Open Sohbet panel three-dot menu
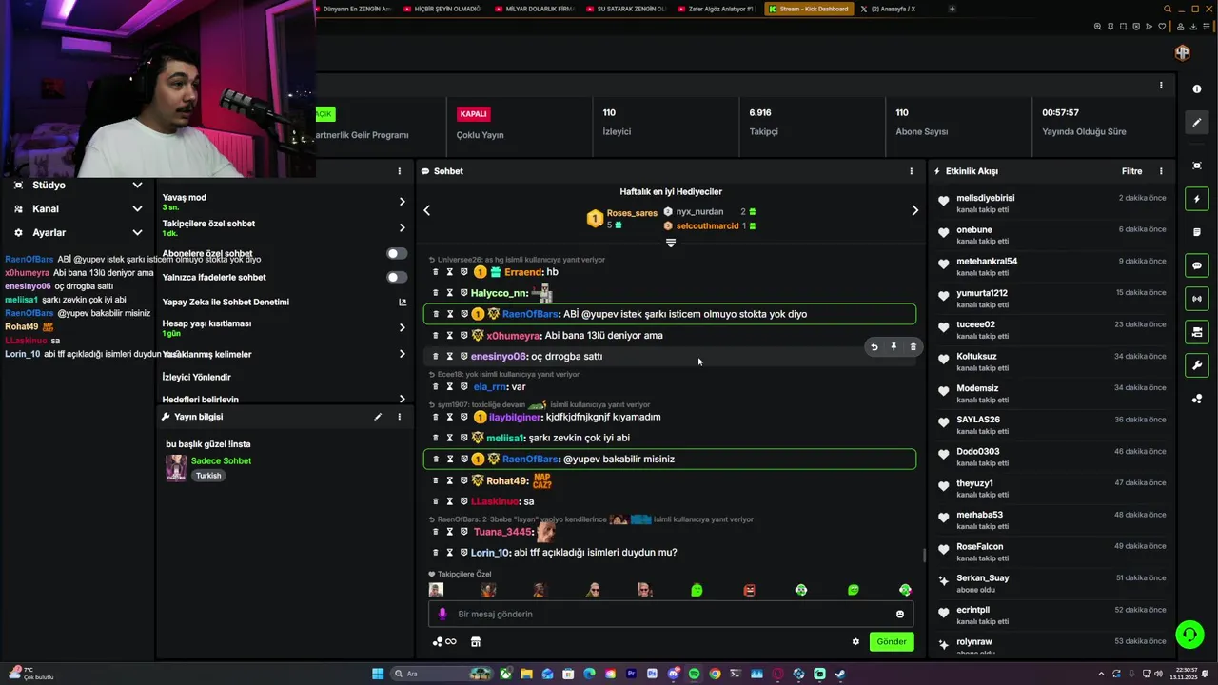The height and width of the screenshot is (685, 1218). click(911, 171)
